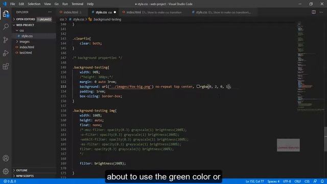
Task: Click the CRLF line ending status item
Action: (297, 181)
